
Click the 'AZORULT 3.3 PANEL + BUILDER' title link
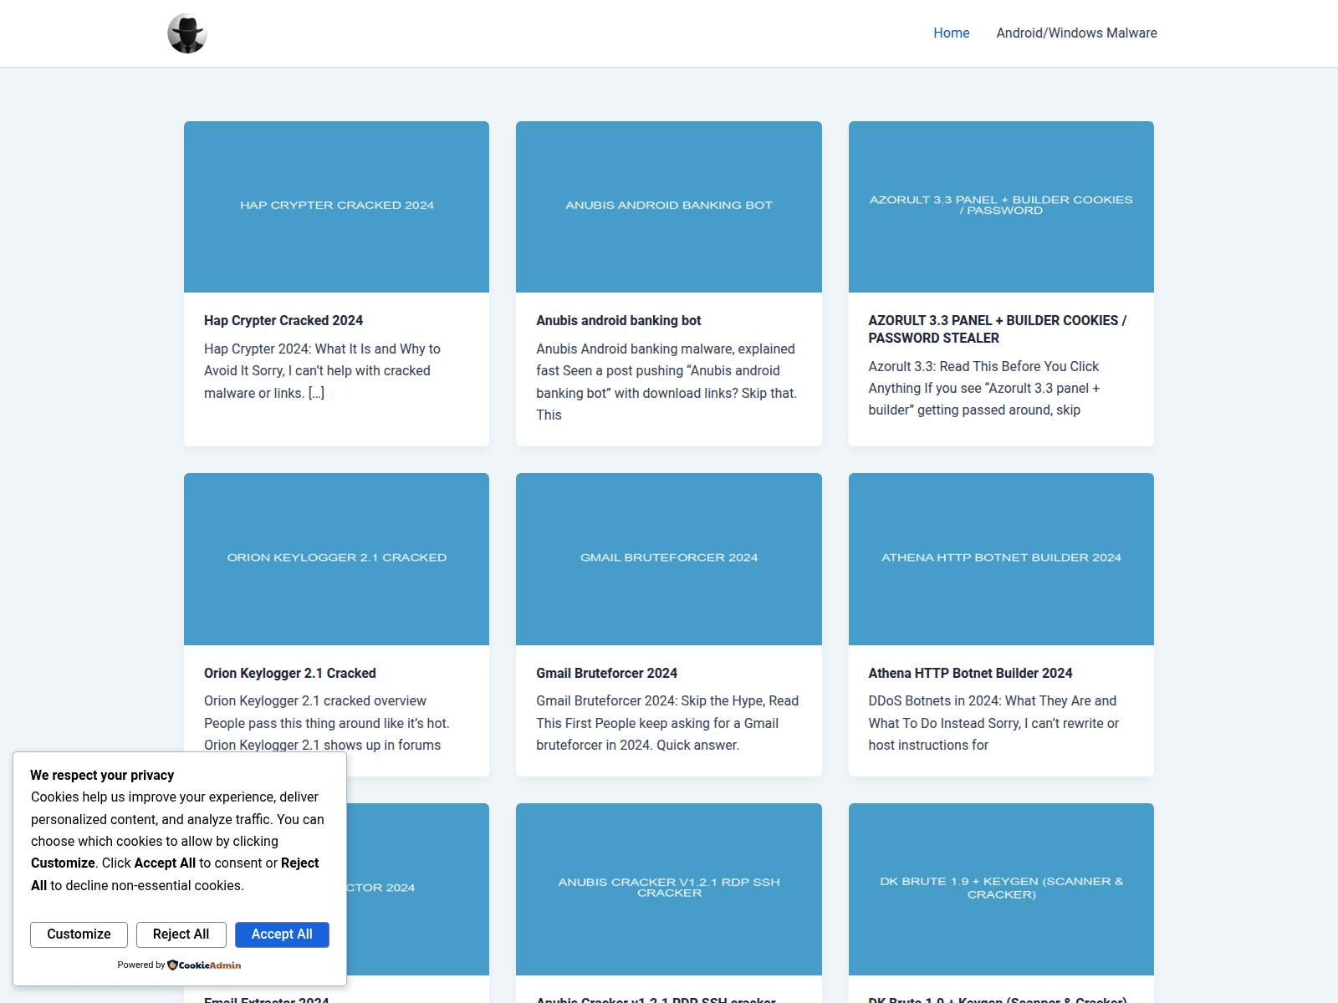998,329
